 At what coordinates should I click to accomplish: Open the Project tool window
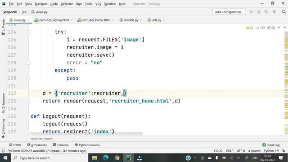click(3, 27)
